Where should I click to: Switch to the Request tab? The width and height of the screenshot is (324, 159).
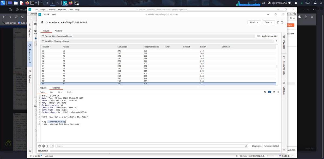pos(43,88)
